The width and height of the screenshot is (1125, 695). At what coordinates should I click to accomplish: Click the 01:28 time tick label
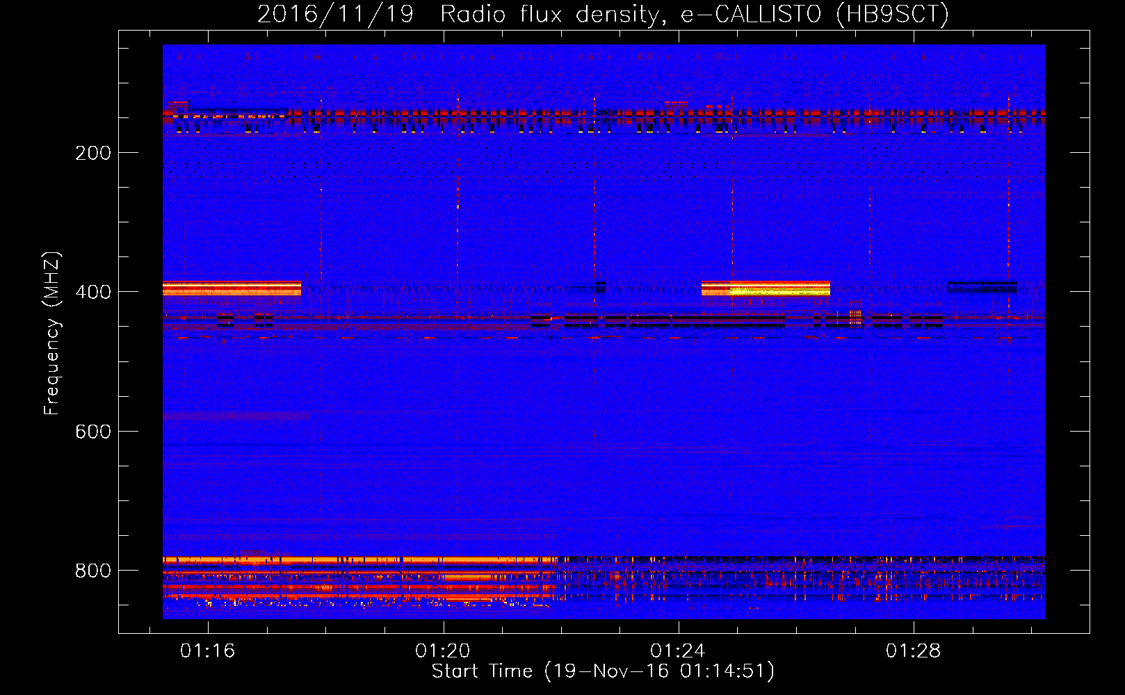tap(913, 651)
